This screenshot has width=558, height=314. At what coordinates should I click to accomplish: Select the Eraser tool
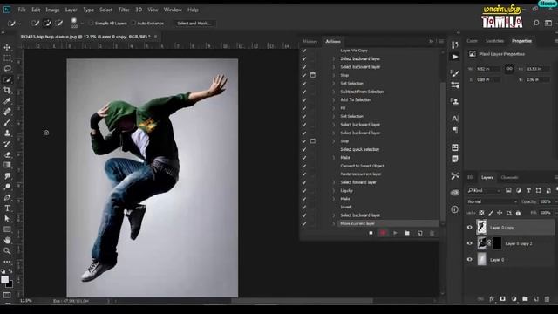pyautogui.click(x=7, y=154)
